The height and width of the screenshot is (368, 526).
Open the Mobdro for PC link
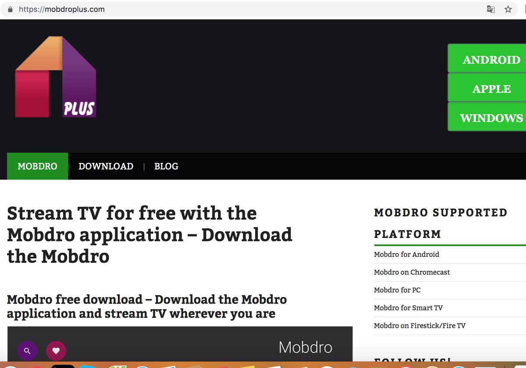tap(397, 290)
